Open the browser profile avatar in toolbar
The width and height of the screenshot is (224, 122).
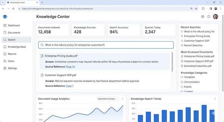216,9
